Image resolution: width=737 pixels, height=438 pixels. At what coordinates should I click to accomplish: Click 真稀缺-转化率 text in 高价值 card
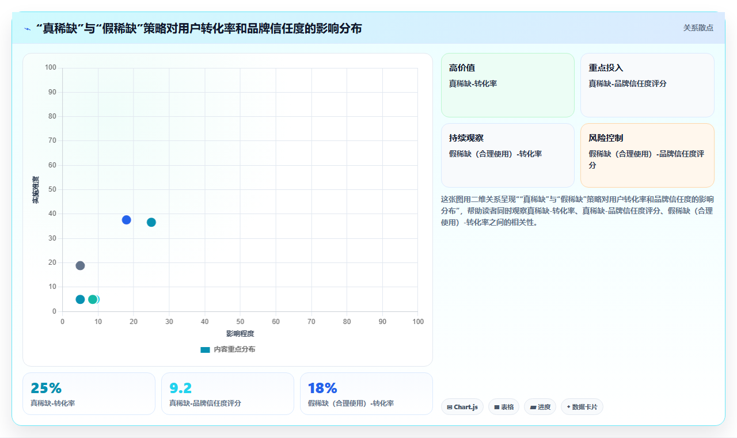(x=473, y=83)
